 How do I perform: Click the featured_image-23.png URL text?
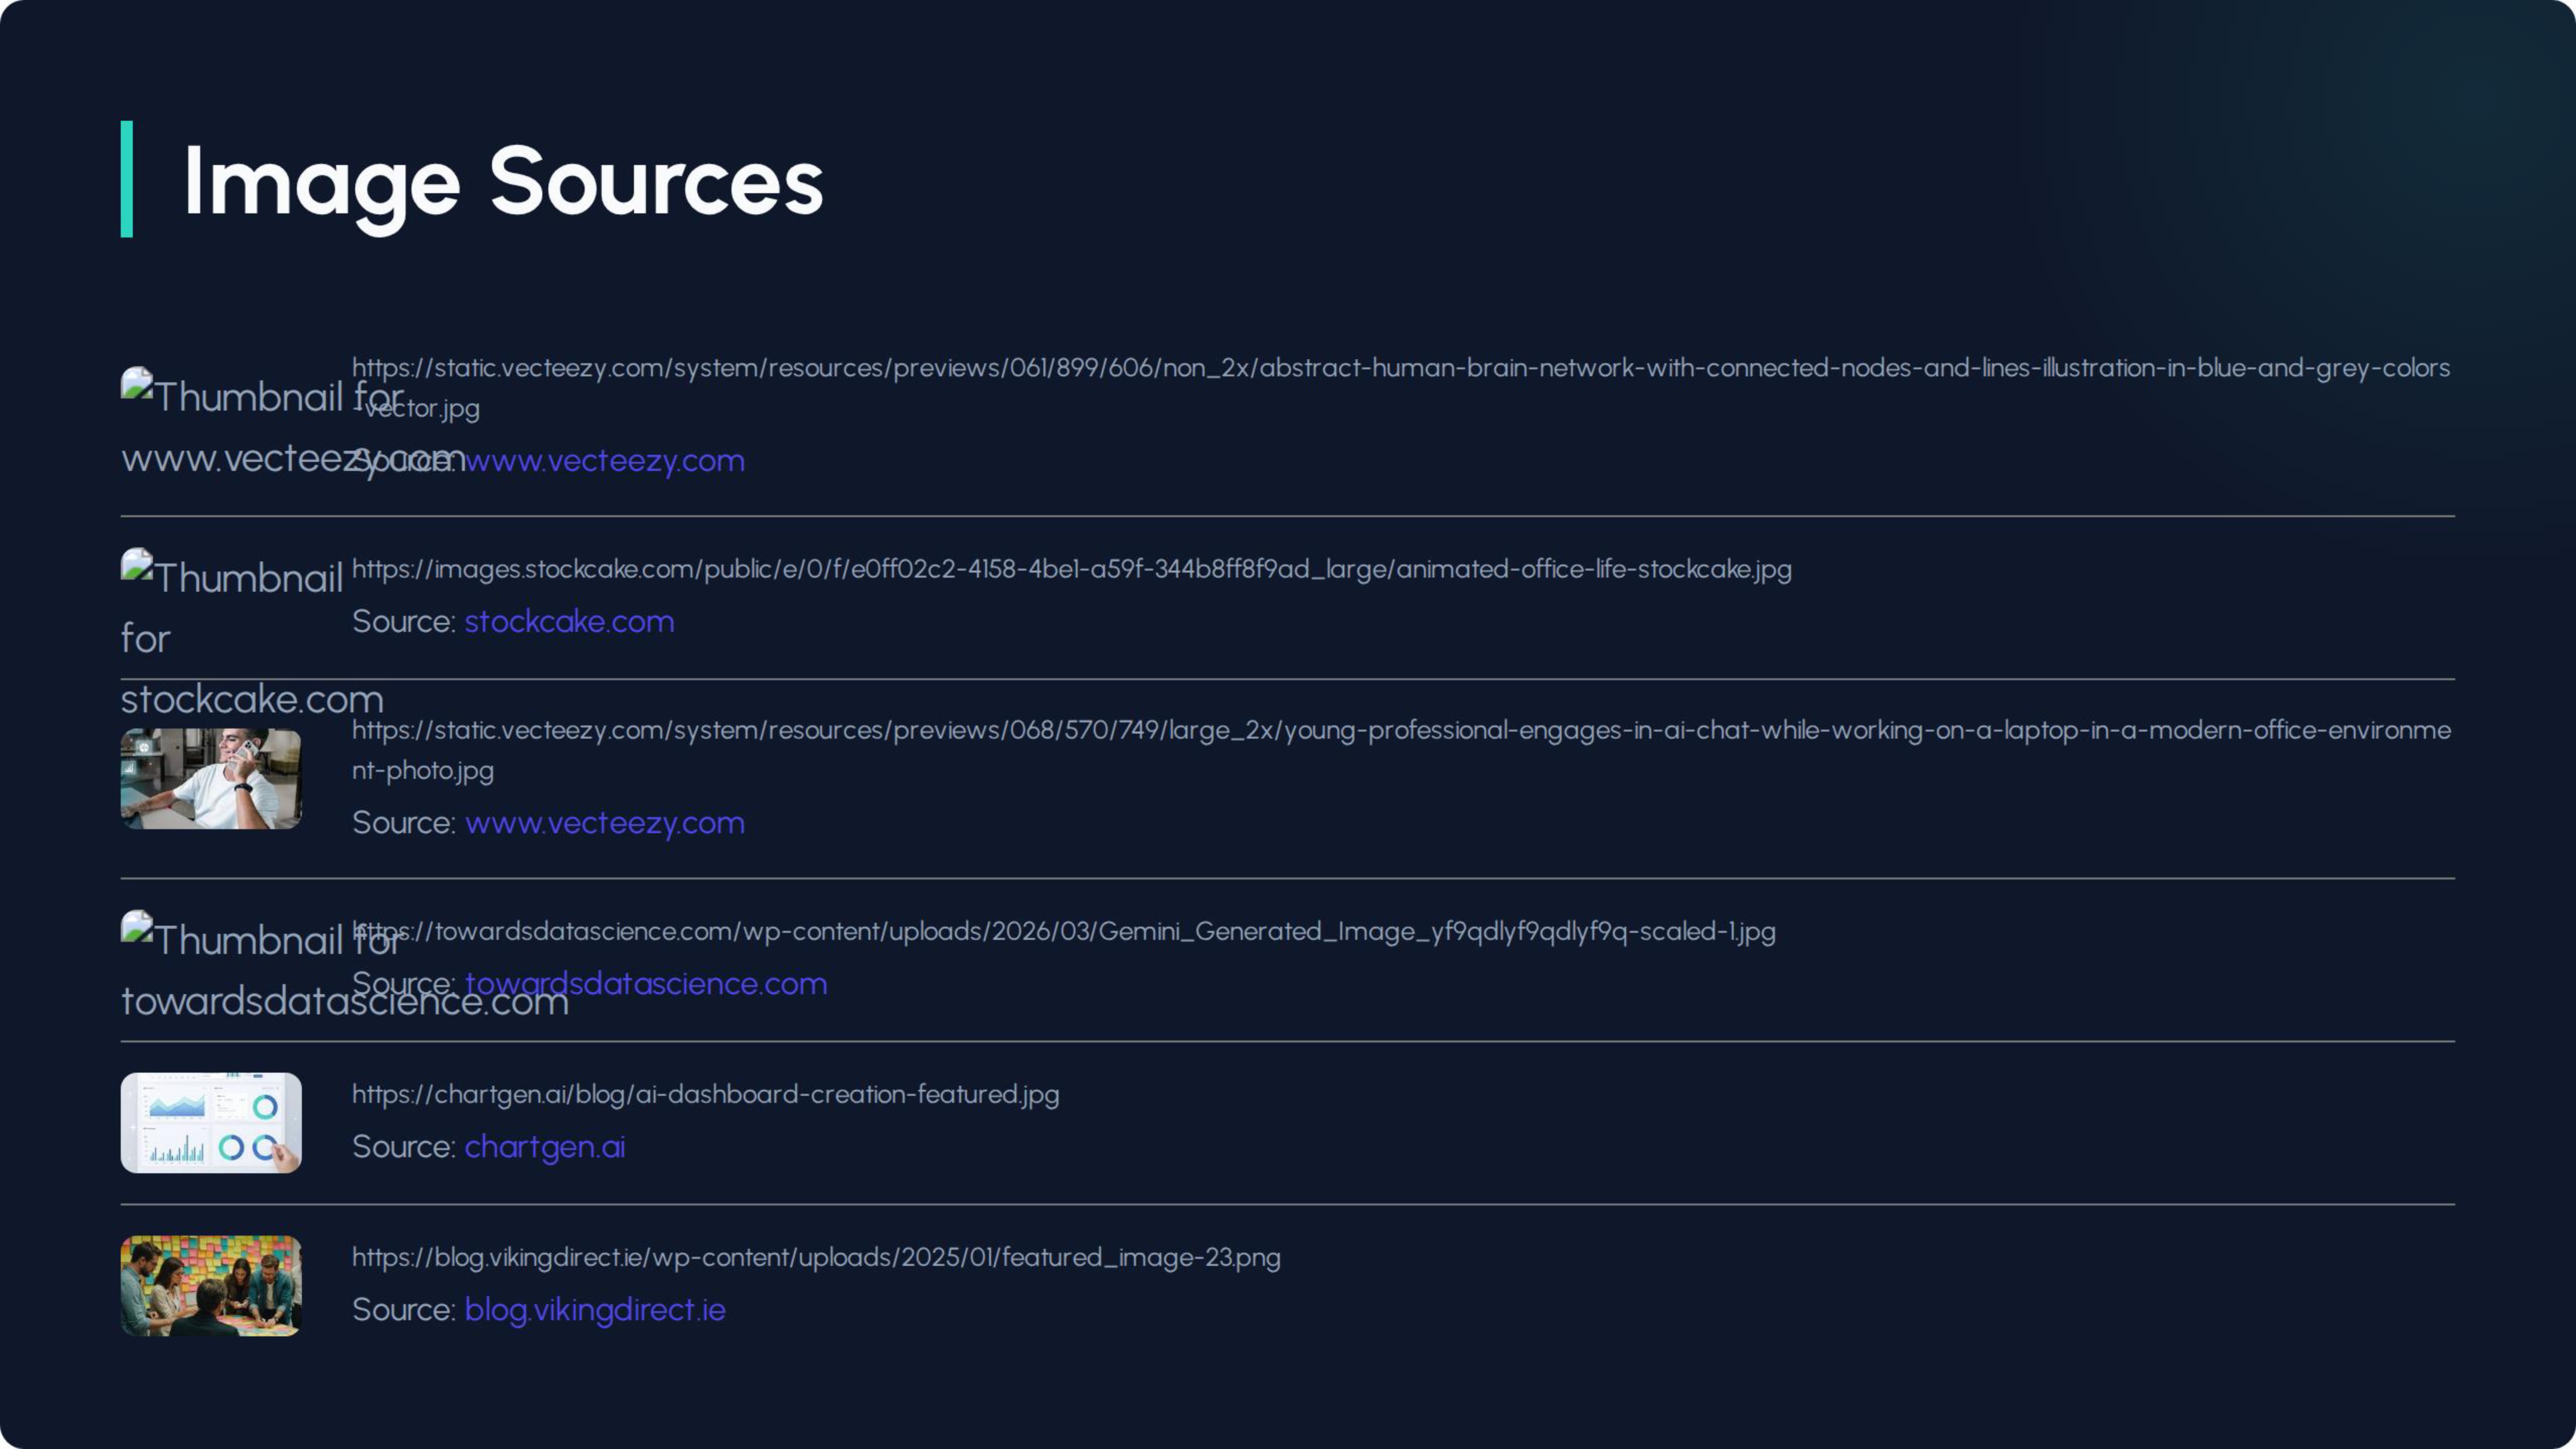pyautogui.click(x=816, y=1257)
